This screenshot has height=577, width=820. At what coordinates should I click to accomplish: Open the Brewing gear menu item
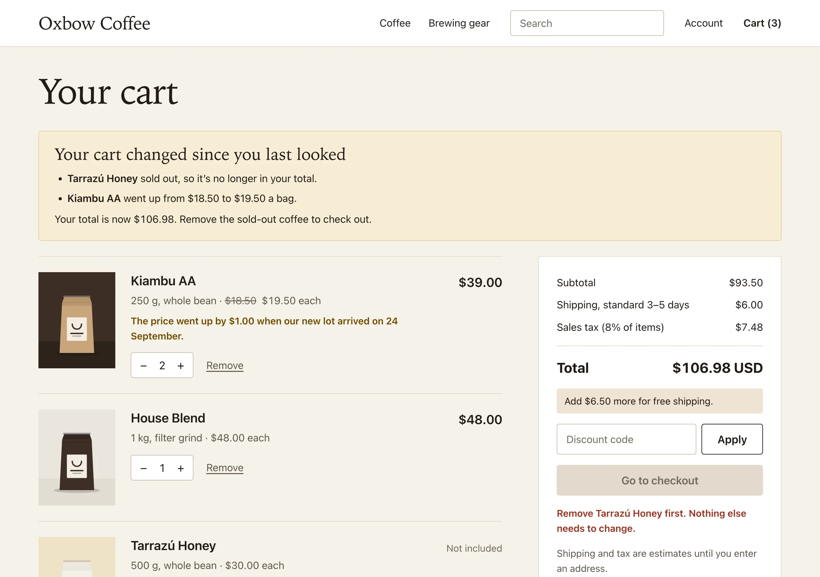pos(459,23)
